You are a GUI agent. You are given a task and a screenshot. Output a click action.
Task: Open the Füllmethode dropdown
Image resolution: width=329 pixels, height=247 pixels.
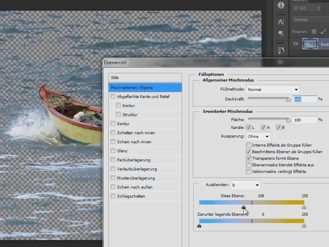273,89
